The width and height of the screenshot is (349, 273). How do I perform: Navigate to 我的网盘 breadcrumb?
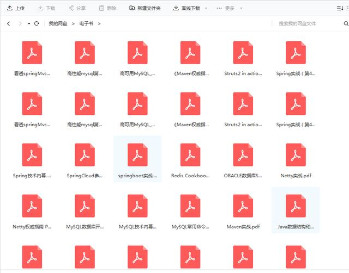(58, 23)
